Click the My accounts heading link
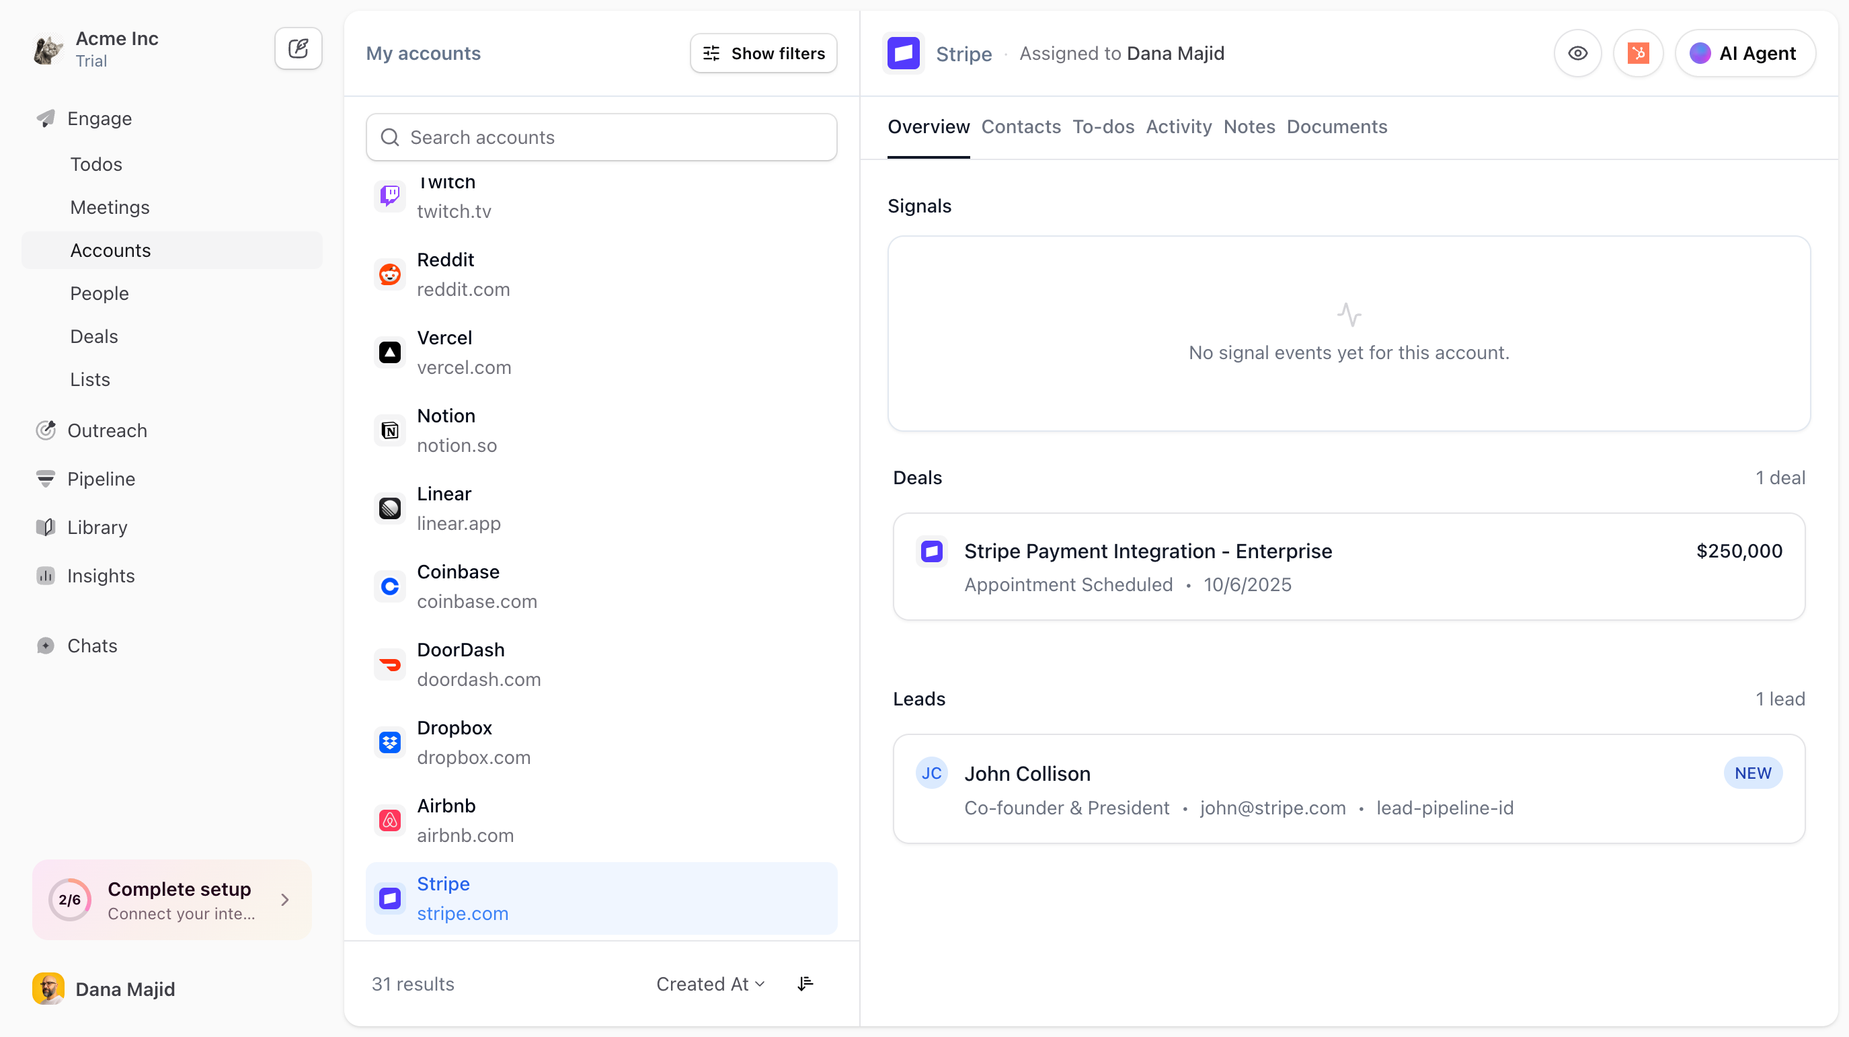This screenshot has width=1849, height=1037. pyautogui.click(x=424, y=53)
